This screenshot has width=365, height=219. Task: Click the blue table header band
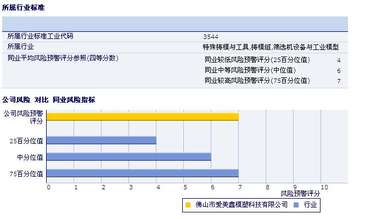point(175,24)
